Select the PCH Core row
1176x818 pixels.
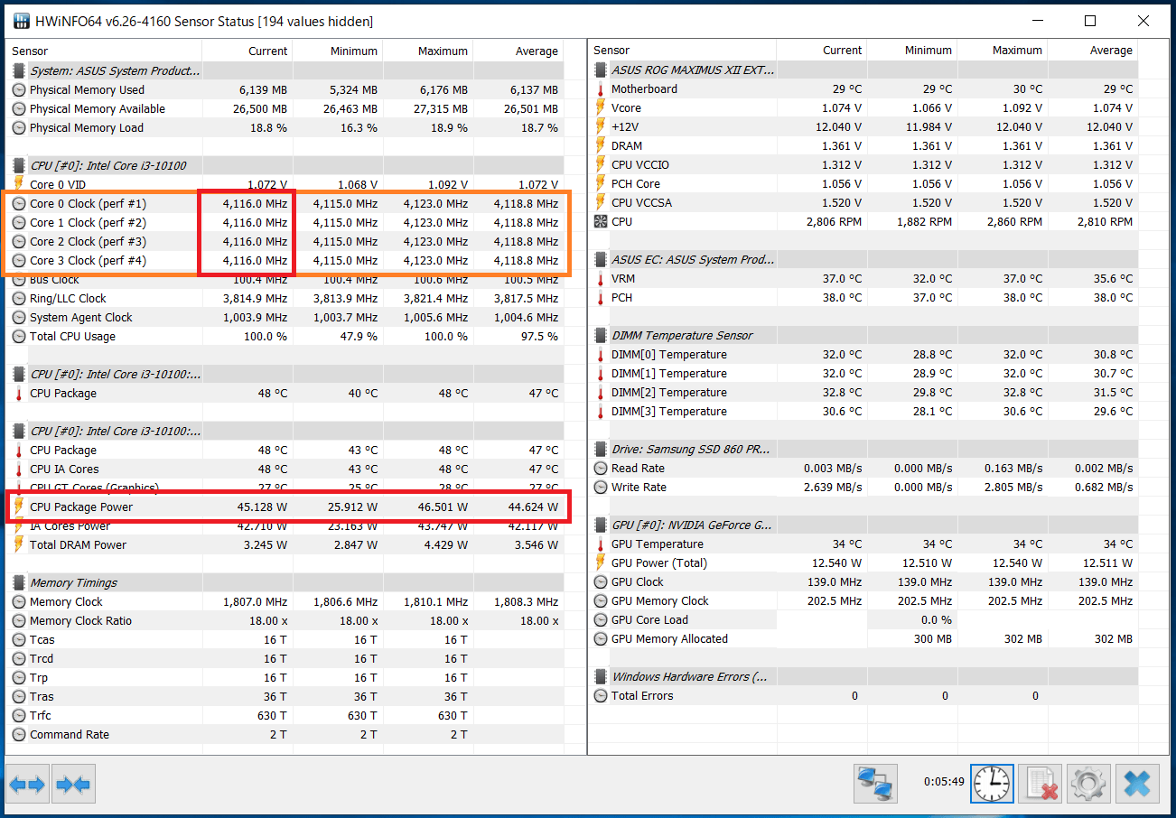[x=865, y=184]
